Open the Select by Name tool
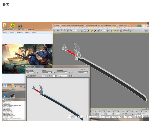 click(82, 31)
